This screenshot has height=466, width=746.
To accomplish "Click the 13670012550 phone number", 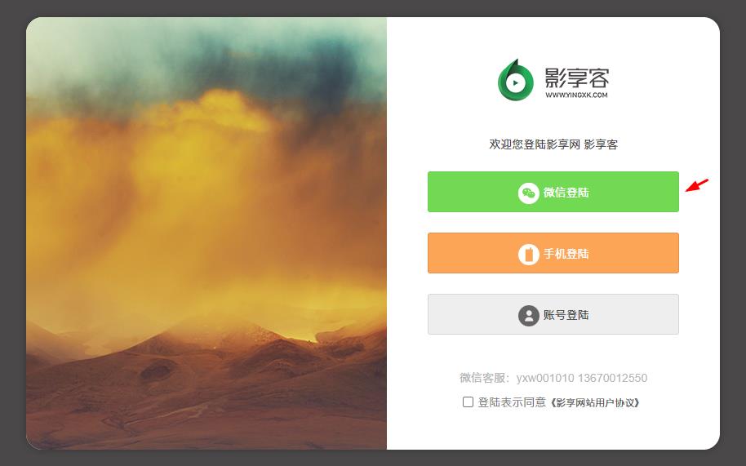I will [612, 378].
